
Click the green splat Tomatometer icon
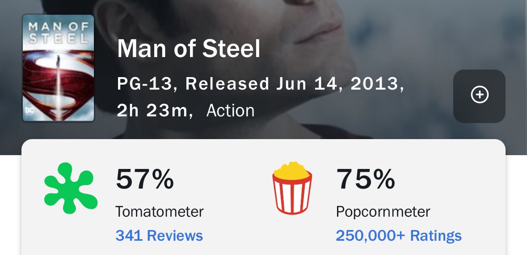(71, 188)
